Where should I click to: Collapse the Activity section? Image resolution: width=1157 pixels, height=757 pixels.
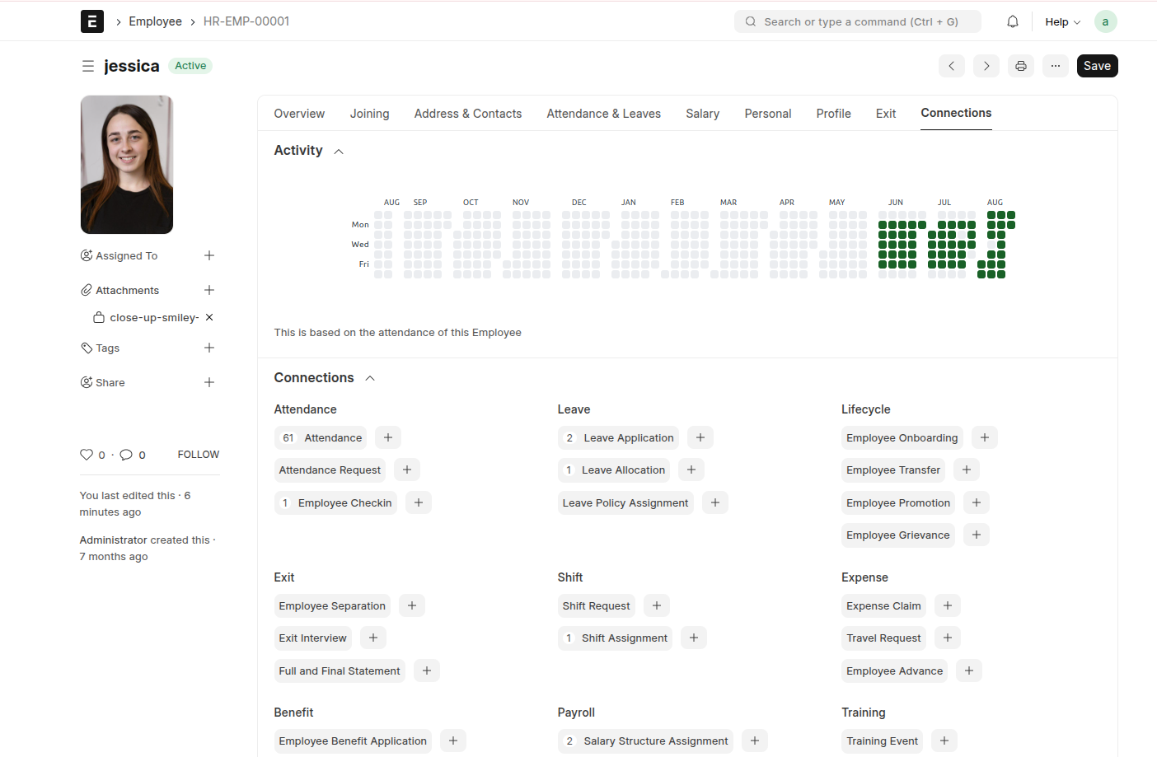339,151
